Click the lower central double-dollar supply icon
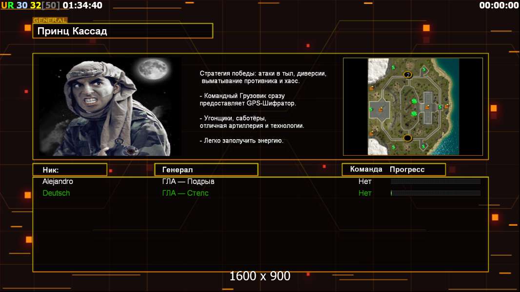Screen dimensions: 520x292 coord(414,114)
